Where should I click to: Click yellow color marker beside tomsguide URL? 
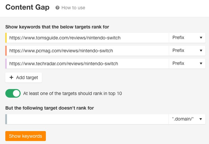6,38
